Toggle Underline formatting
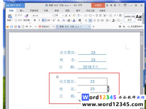 coord(43,20)
